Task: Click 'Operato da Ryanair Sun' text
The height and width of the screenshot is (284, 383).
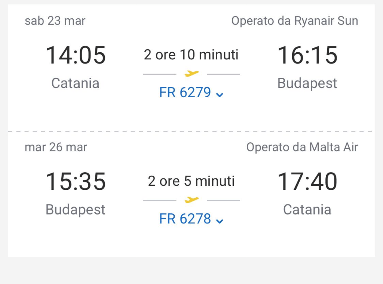Action: 295,21
